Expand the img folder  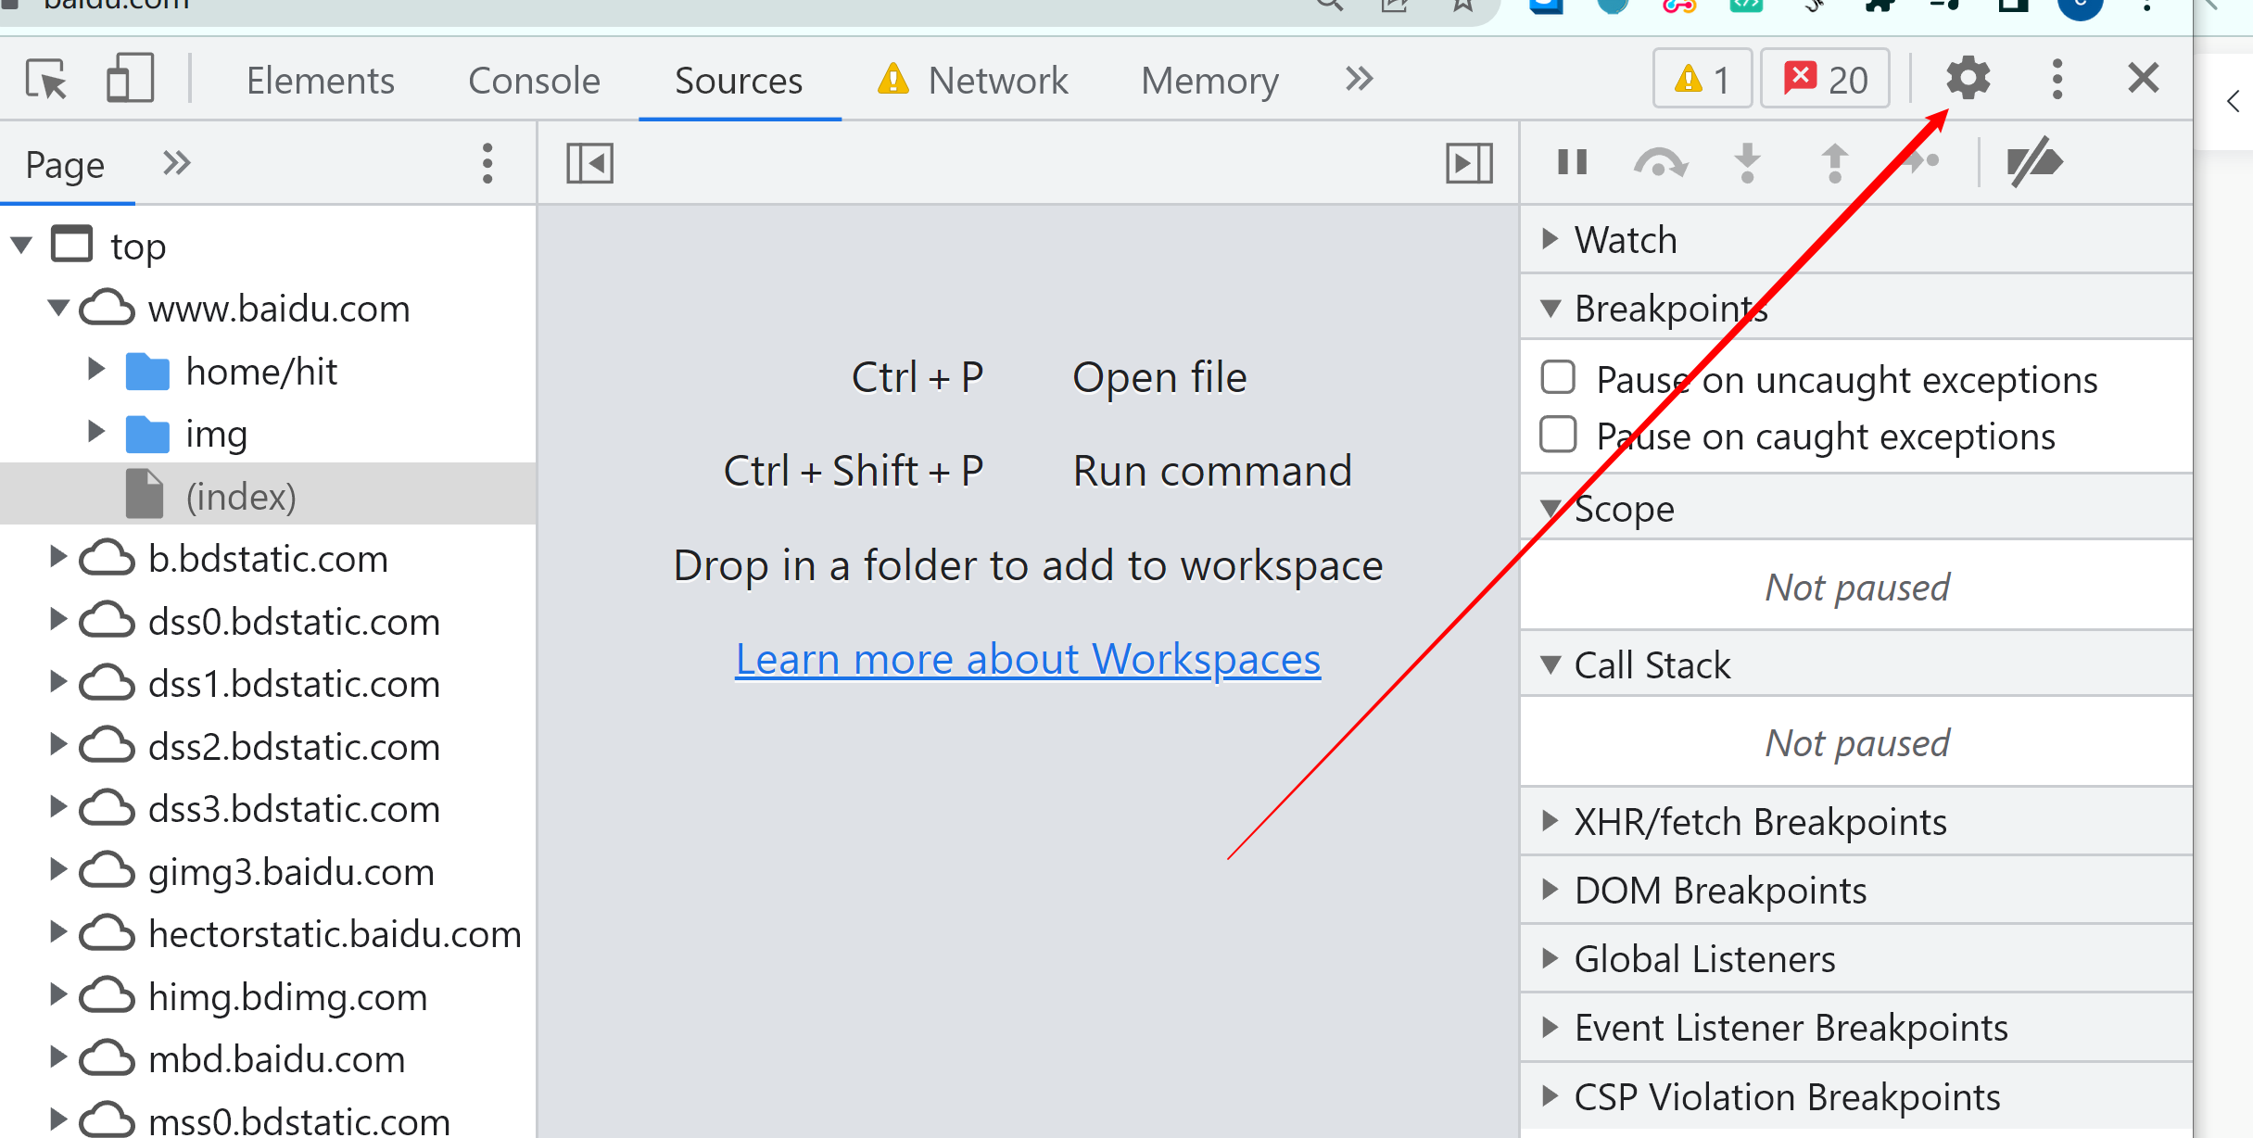pos(95,432)
